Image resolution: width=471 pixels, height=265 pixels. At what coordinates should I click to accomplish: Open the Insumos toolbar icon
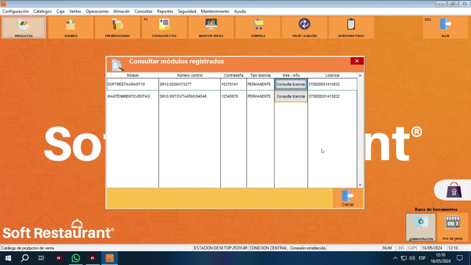71,28
